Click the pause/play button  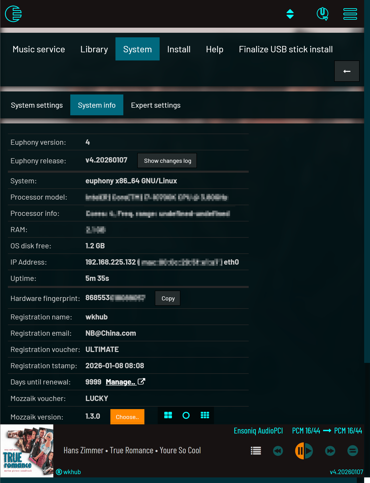[x=304, y=451]
